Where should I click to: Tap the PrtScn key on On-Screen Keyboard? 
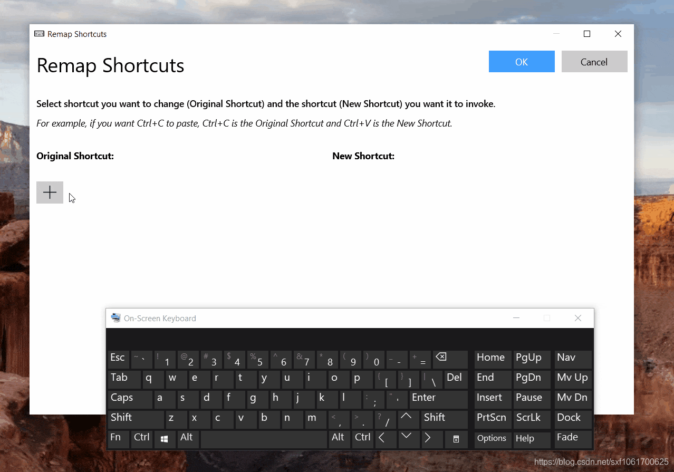click(x=493, y=419)
